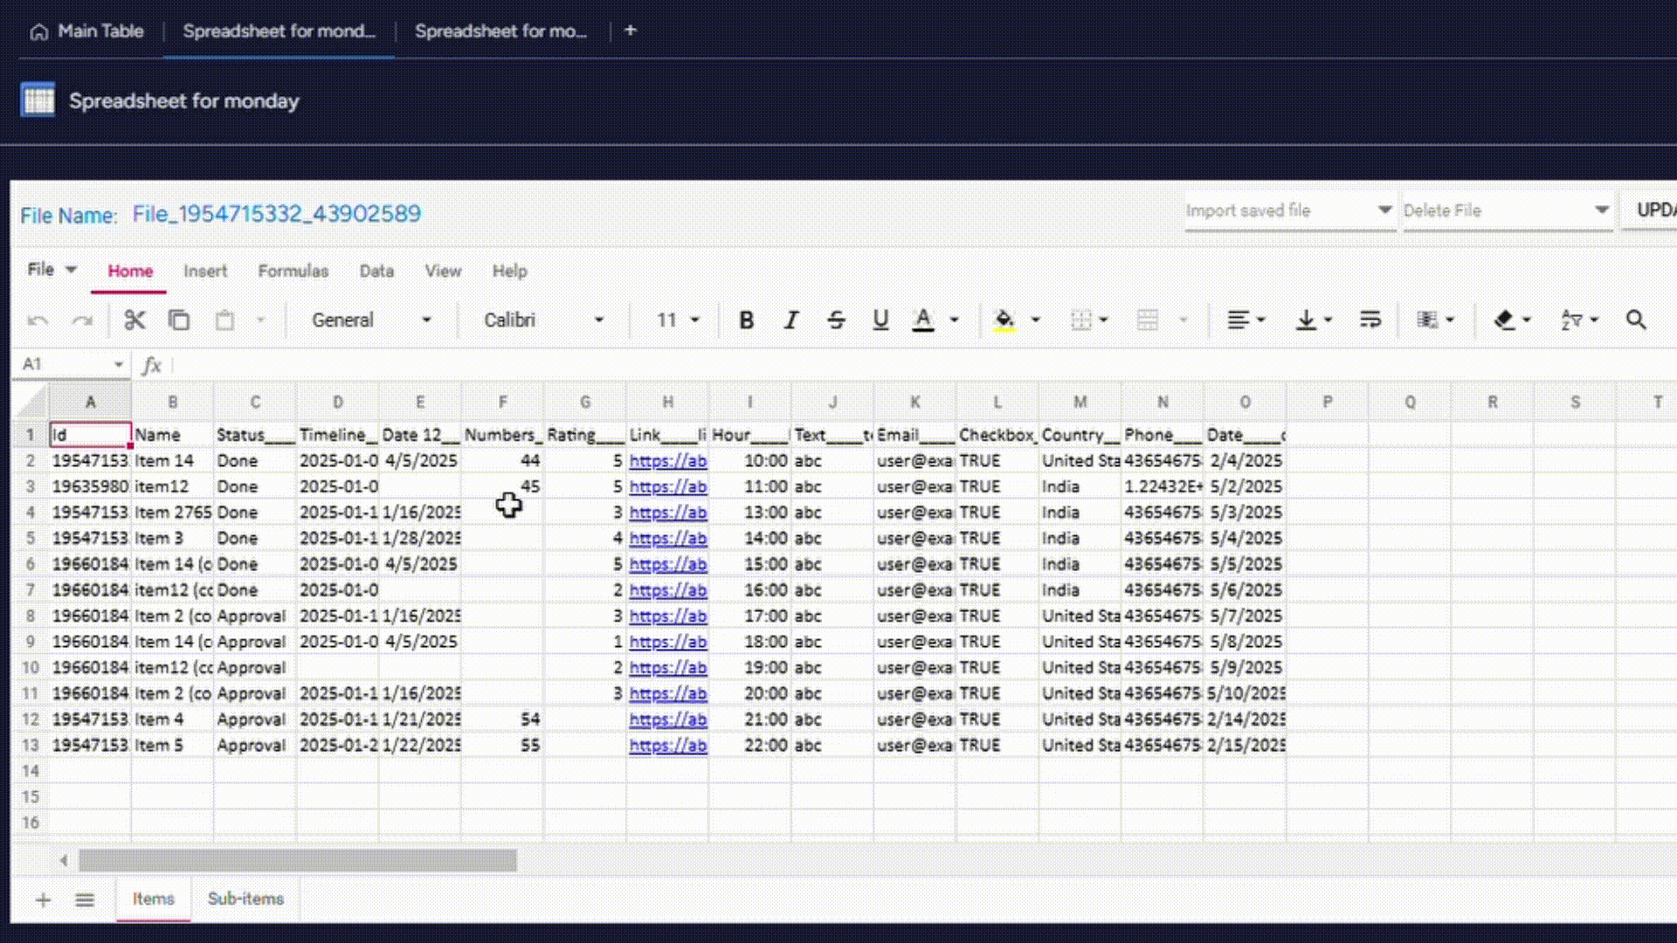1677x943 pixels.
Task: Click sort and filter icon
Action: [1571, 320]
